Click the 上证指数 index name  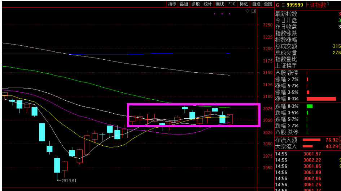315,5
